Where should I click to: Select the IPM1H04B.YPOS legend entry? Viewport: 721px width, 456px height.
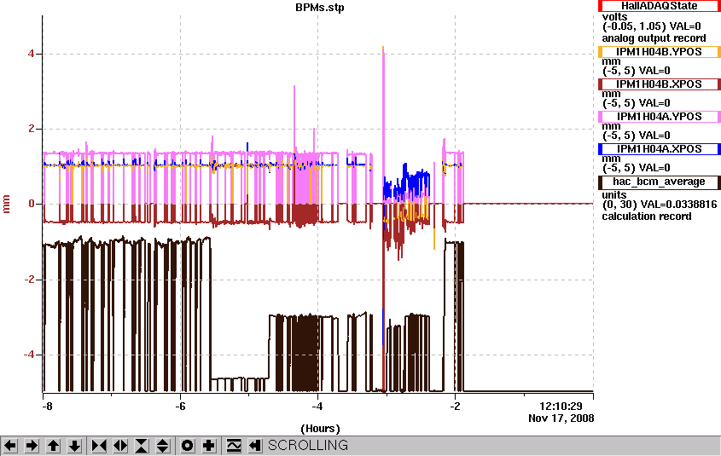(x=659, y=52)
